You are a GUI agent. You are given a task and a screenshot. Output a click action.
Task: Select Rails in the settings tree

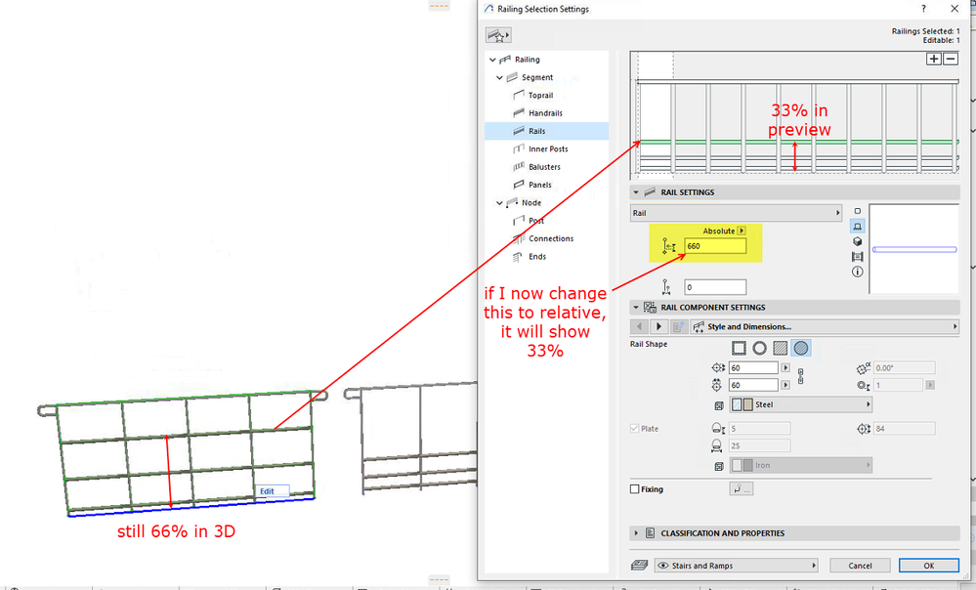pos(536,131)
